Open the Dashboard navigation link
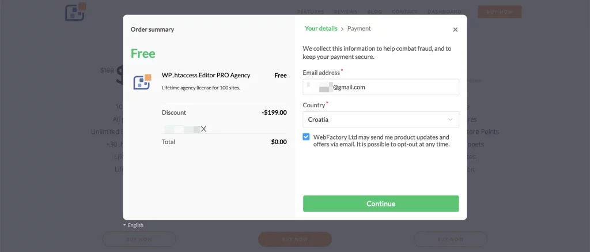This screenshot has width=590, height=252. click(444, 12)
